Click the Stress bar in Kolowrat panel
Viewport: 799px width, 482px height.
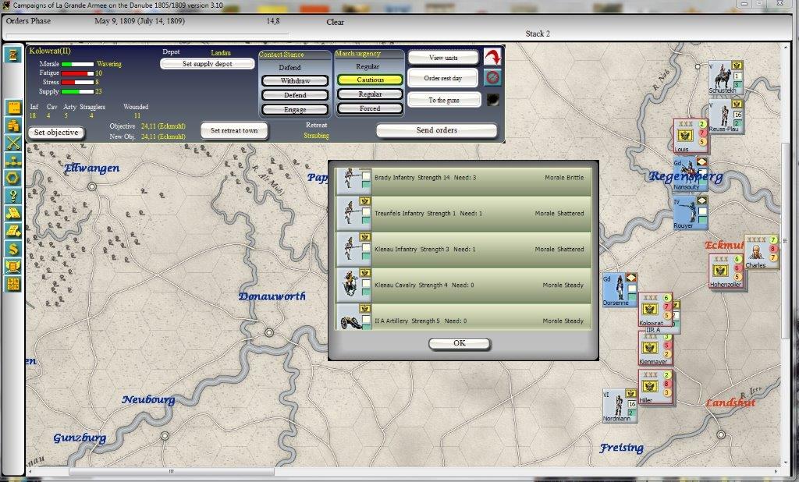coord(77,82)
